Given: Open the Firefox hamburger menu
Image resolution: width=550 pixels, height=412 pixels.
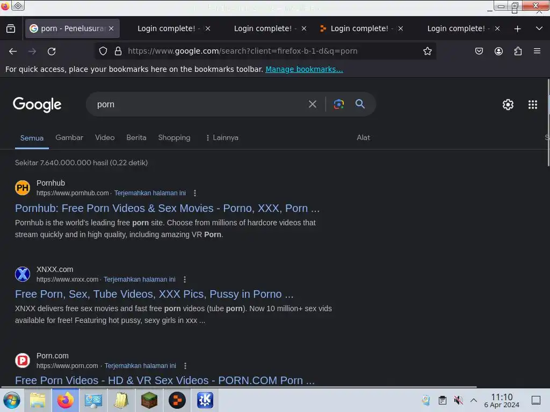Looking at the screenshot, I should click(537, 51).
